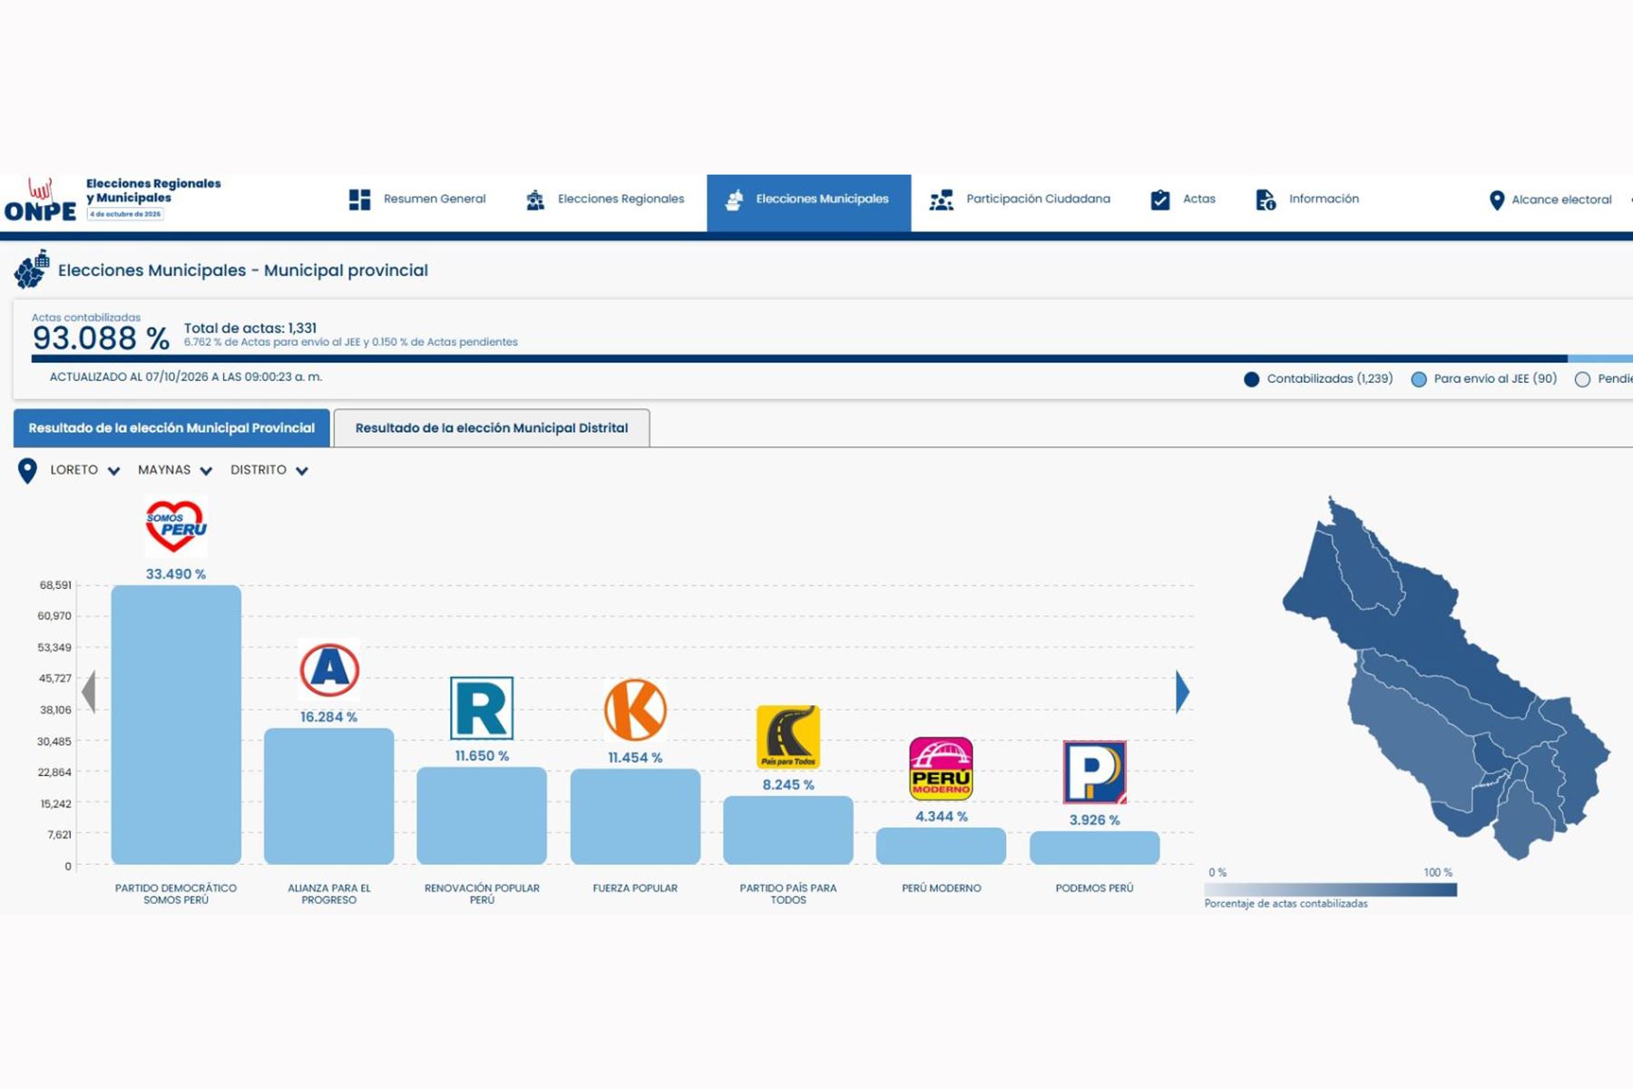Click Fuerza Popular K logo
The width and height of the screenshot is (1633, 1089).
(635, 710)
